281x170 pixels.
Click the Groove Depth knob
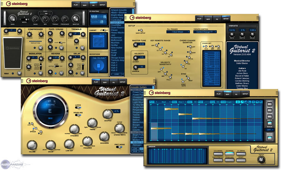tap(261, 159)
